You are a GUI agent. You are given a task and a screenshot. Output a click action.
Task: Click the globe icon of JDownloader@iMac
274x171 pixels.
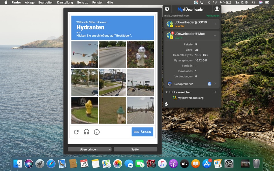tap(170, 35)
